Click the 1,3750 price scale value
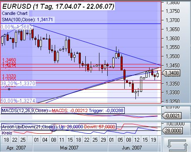This screenshot has height=152, width=191. [x=173, y=11]
